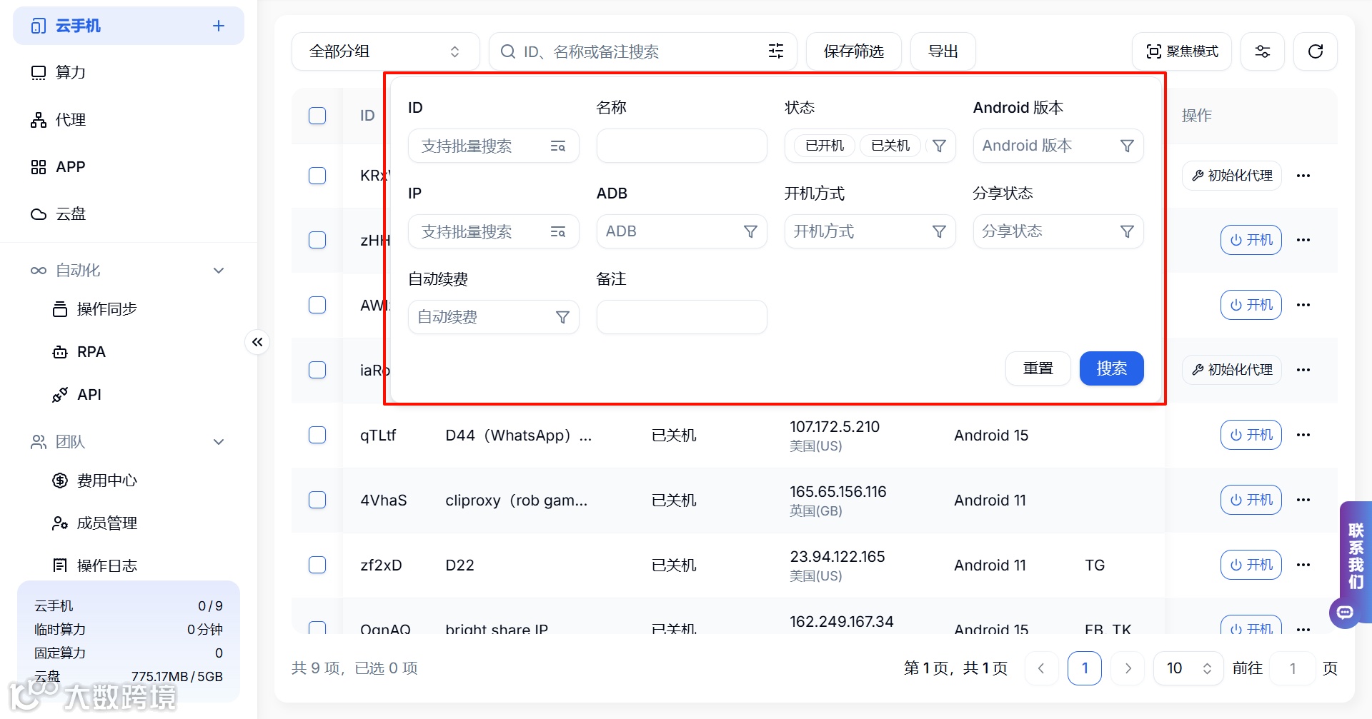
Task: Open the 10 per page dropdown
Action: (x=1188, y=668)
